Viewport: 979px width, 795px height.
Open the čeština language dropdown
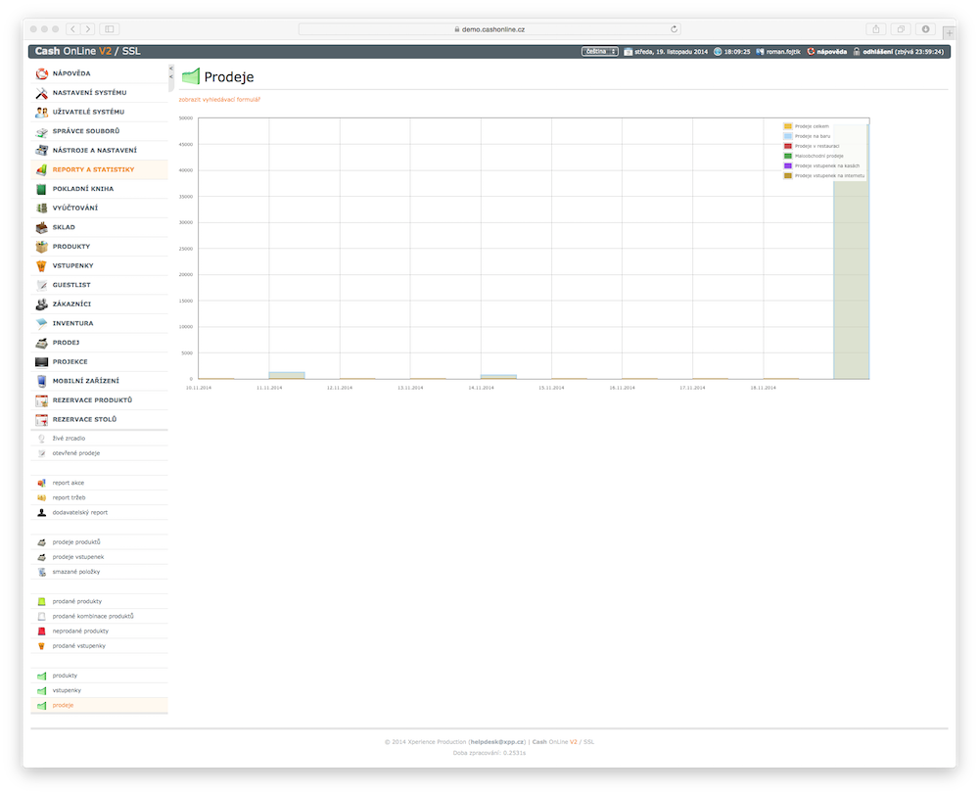pyautogui.click(x=599, y=51)
